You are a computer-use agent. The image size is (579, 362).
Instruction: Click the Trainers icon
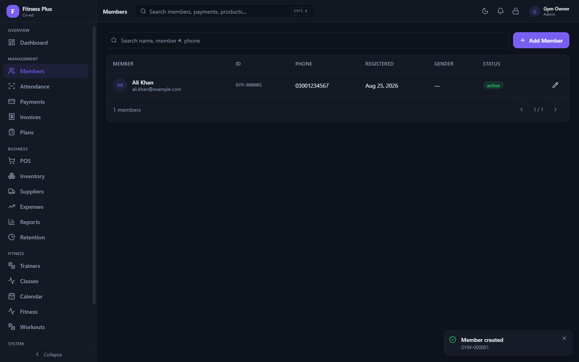coord(12,266)
